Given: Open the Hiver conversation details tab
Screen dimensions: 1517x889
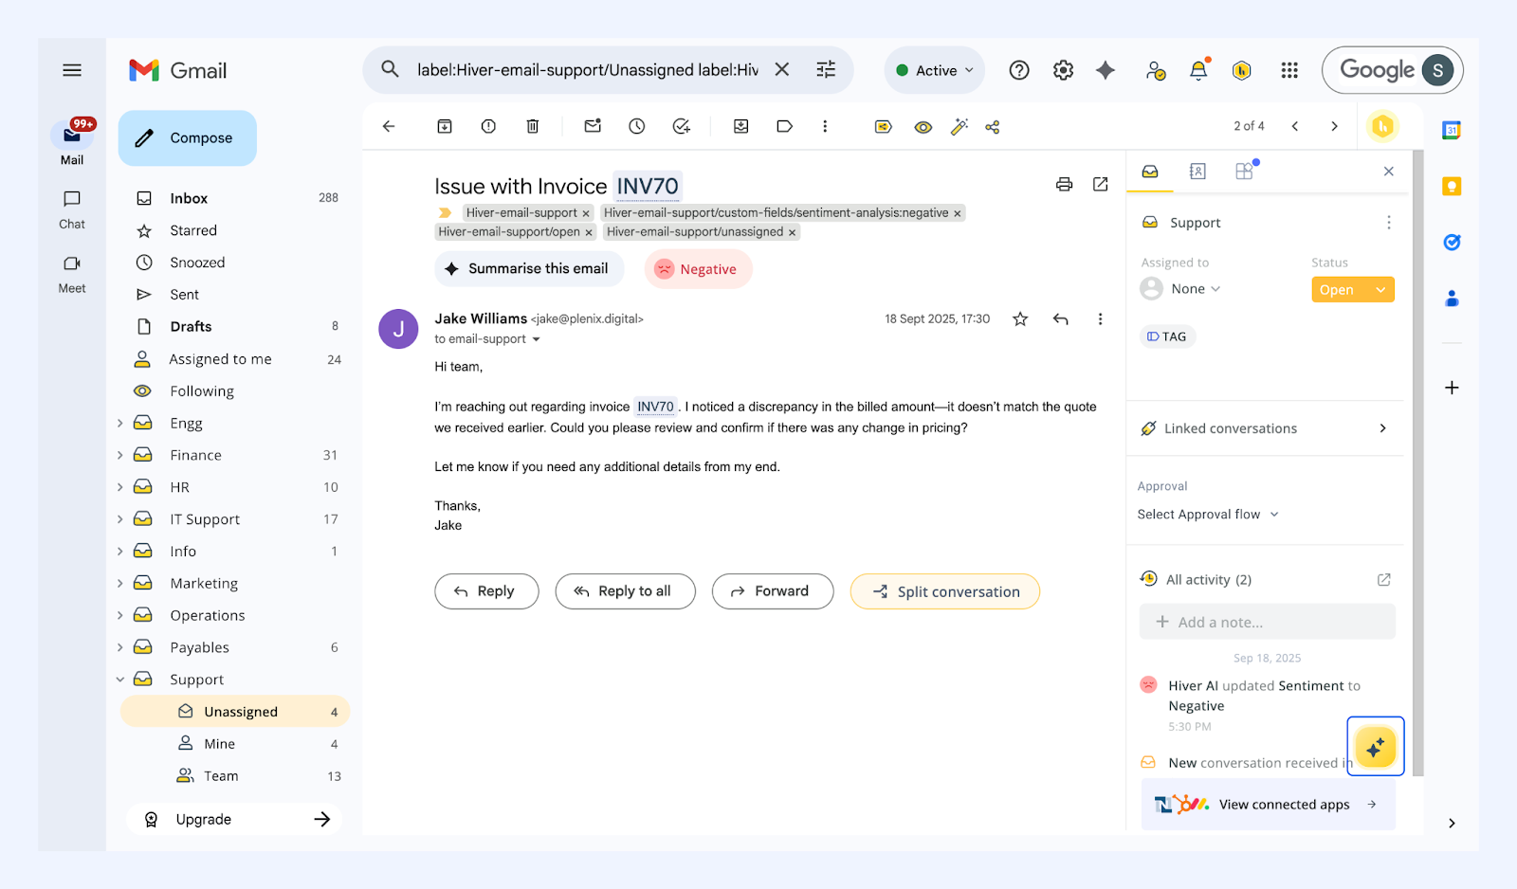Looking at the screenshot, I should (1150, 172).
